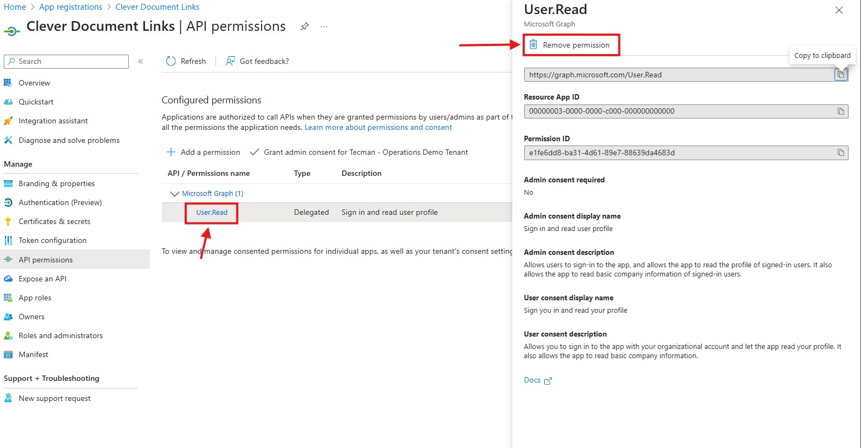
Task: Click the Manifest icon
Action: pos(8,354)
